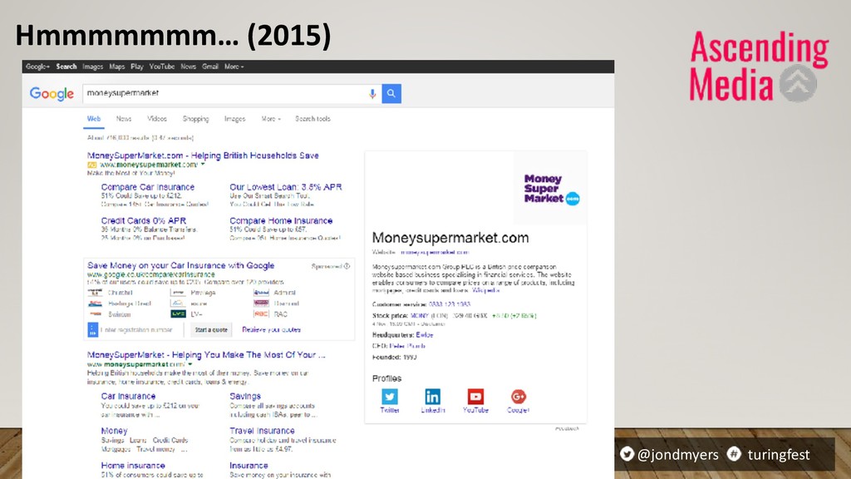The image size is (851, 479).
Task: Open Play in the black bar
Action: (137, 67)
